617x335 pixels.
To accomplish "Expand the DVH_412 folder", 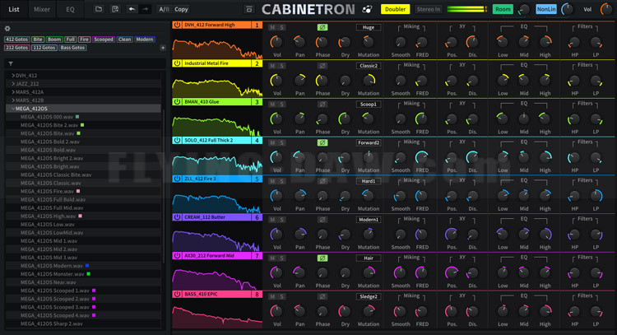I will [13, 75].
